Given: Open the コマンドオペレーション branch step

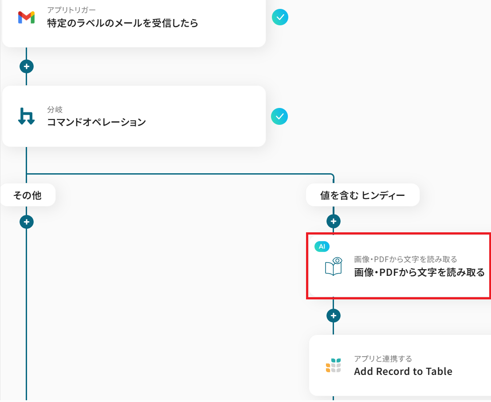Looking at the screenshot, I should tap(96, 122).
